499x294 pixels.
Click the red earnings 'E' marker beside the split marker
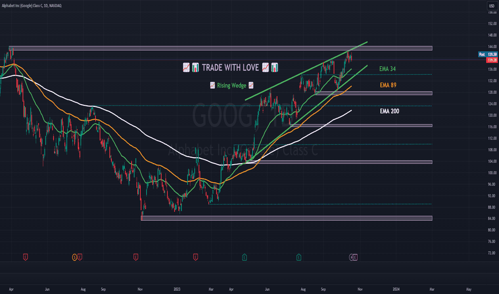pos(80,257)
